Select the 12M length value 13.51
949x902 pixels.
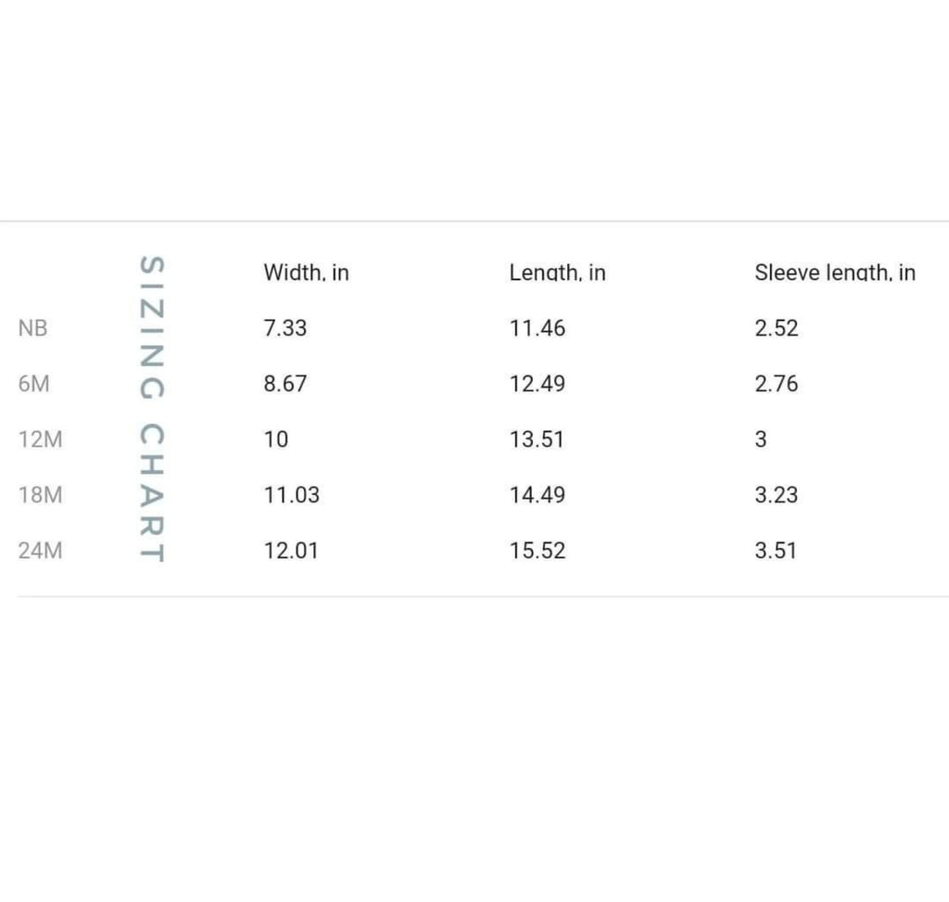537,439
